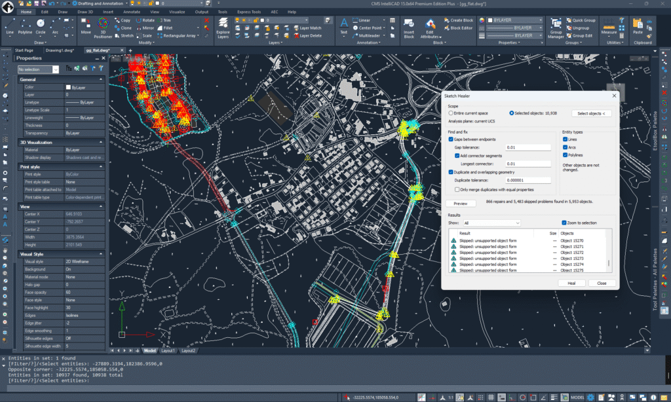Image resolution: width=671 pixels, height=402 pixels.
Task: Open the Show results filter dropdown
Action: [491, 223]
